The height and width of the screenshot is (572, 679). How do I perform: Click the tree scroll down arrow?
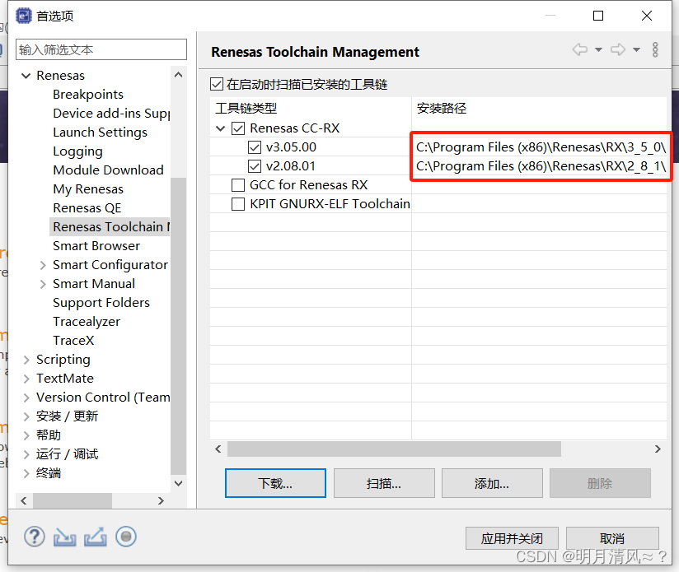(x=179, y=483)
